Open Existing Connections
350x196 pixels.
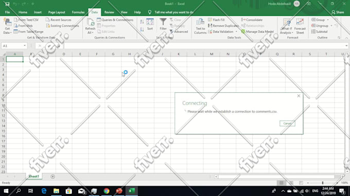[x=62, y=26]
